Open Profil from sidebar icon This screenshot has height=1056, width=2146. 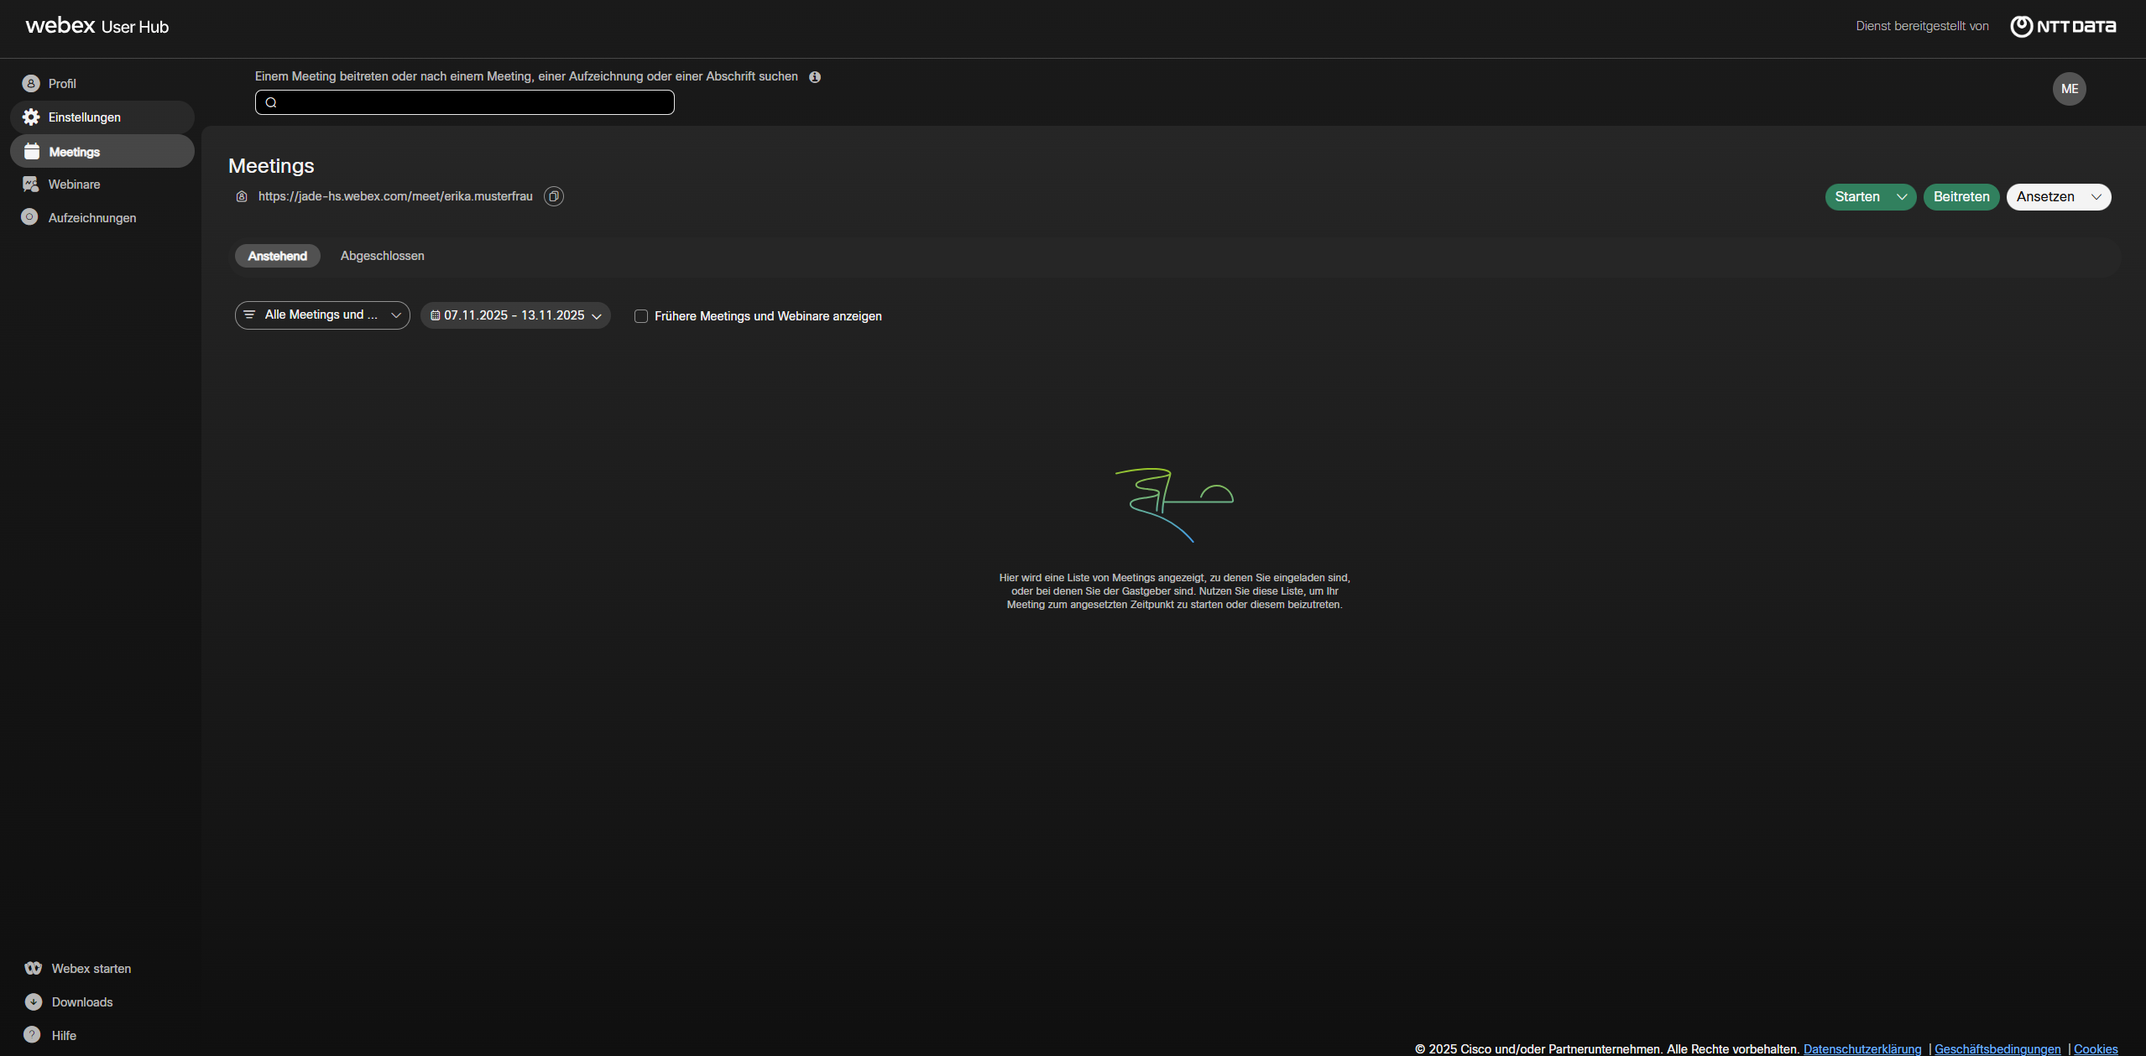pos(31,83)
